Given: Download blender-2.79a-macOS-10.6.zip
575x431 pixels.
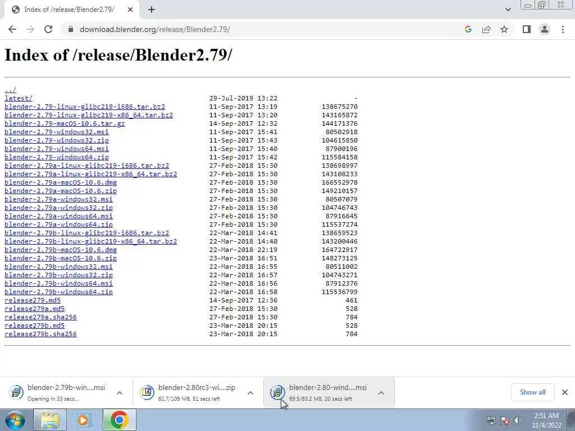Looking at the screenshot, I should tap(61, 191).
